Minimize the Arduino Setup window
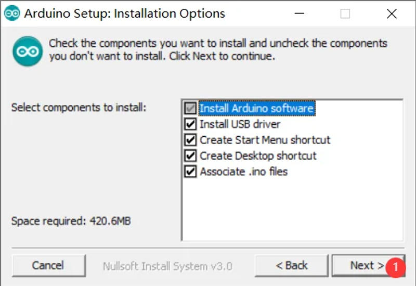The width and height of the screenshot is (416, 286). (x=298, y=14)
